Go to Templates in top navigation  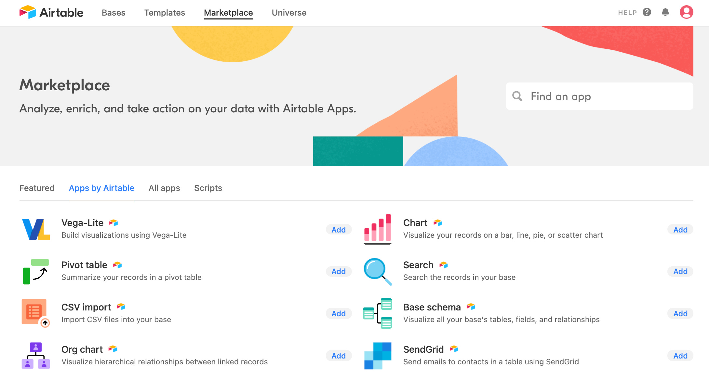(x=165, y=13)
